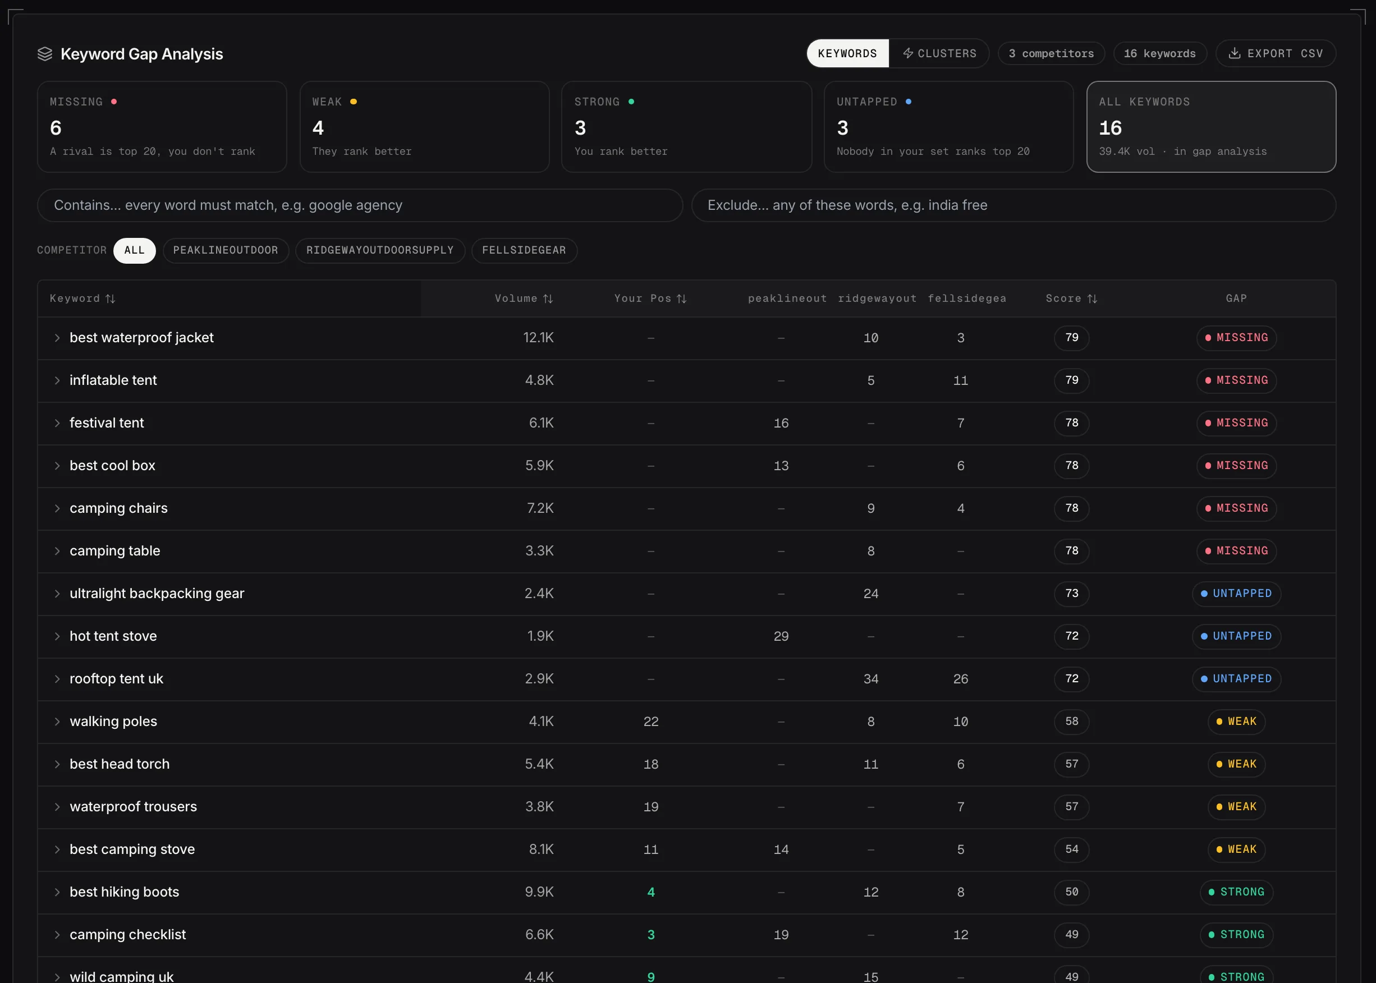Expand the best waterproof jacket row

(x=57, y=338)
